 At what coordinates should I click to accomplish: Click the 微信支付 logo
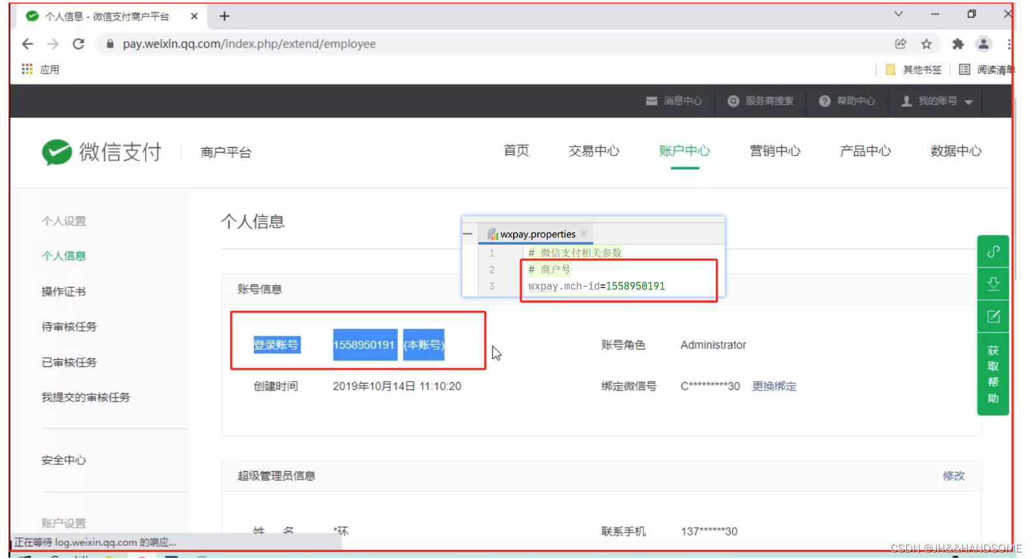(x=102, y=152)
